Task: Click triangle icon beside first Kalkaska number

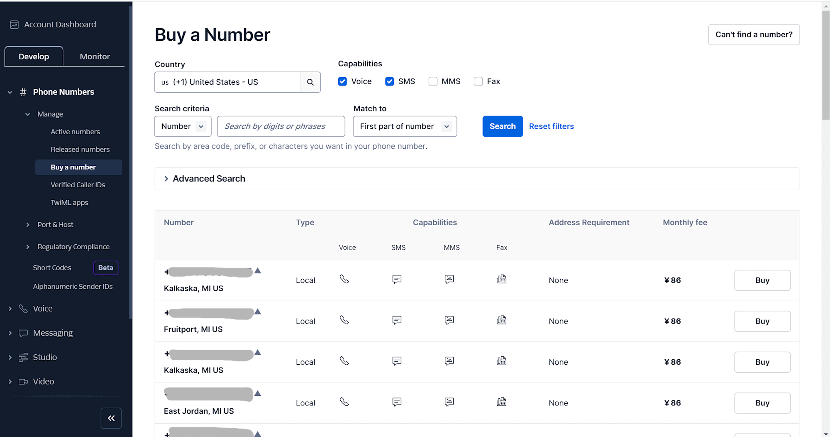Action: [258, 271]
